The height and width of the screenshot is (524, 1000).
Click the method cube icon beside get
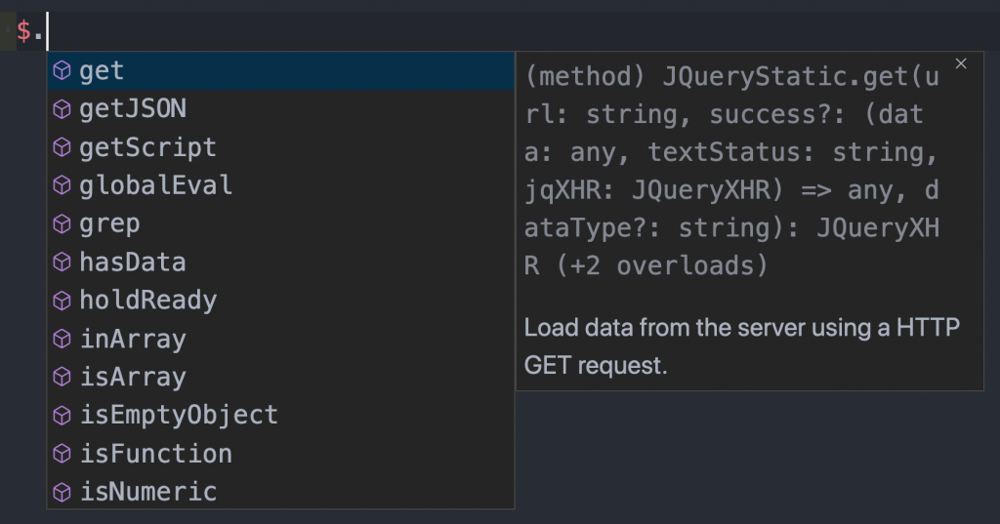62,71
